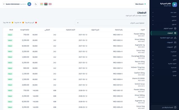This screenshot has width=179, height=110.
Task: Switch language using the Iraq flag
Action: point(46,4)
